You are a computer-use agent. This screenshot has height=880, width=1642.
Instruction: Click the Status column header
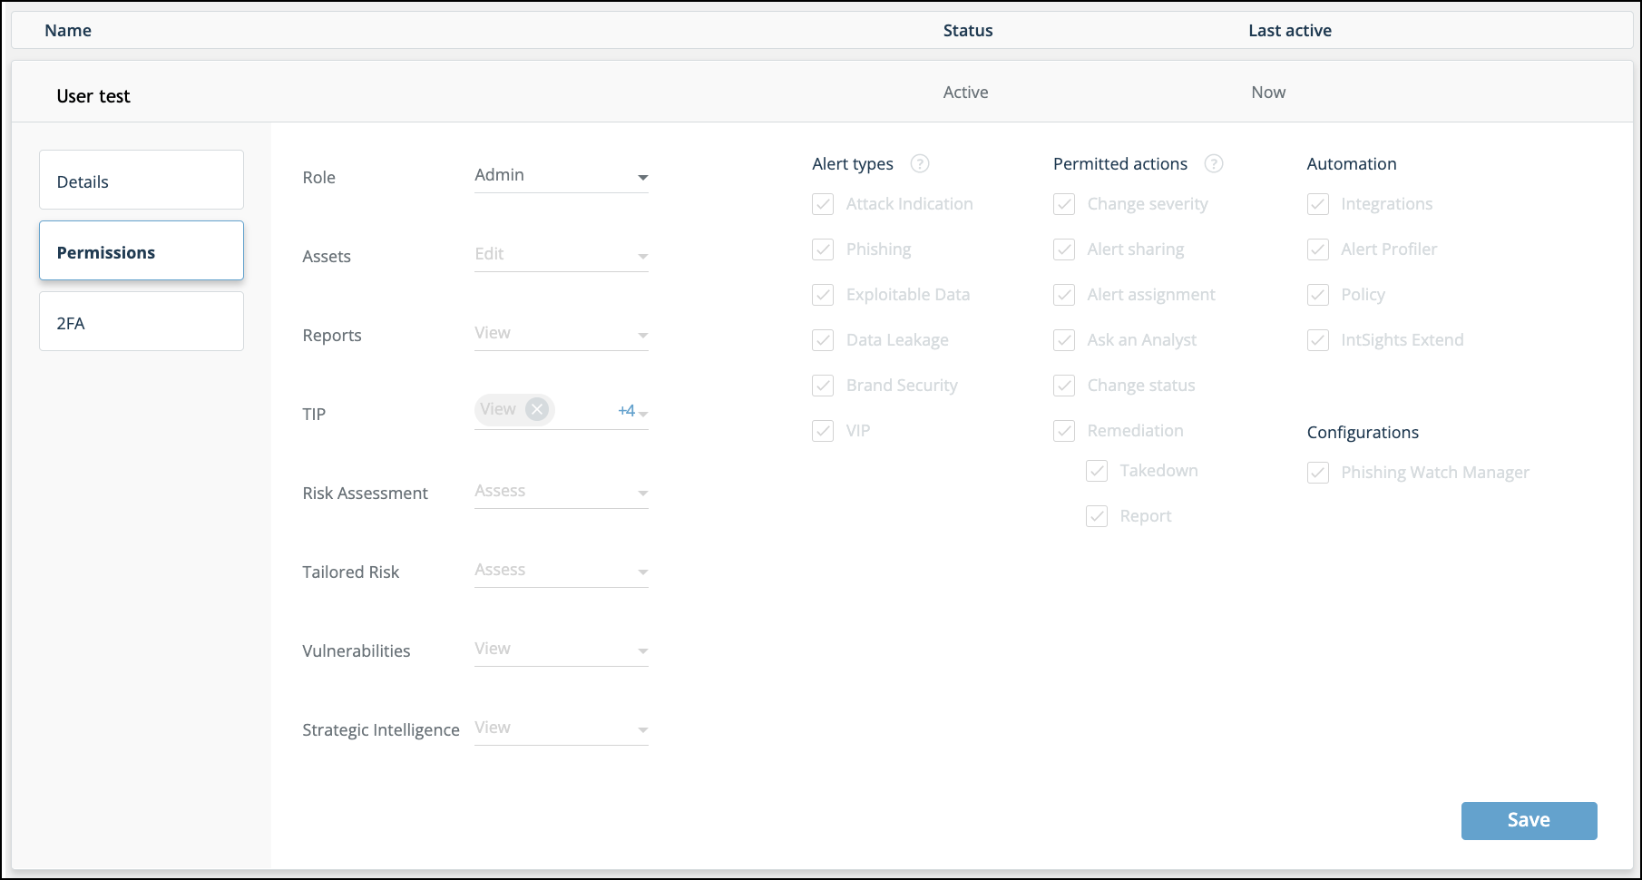click(968, 30)
